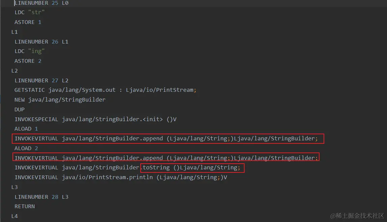Click the StringBuilder.append line after ALOAD 1
Screen dimensions: 387x222
point(166,139)
